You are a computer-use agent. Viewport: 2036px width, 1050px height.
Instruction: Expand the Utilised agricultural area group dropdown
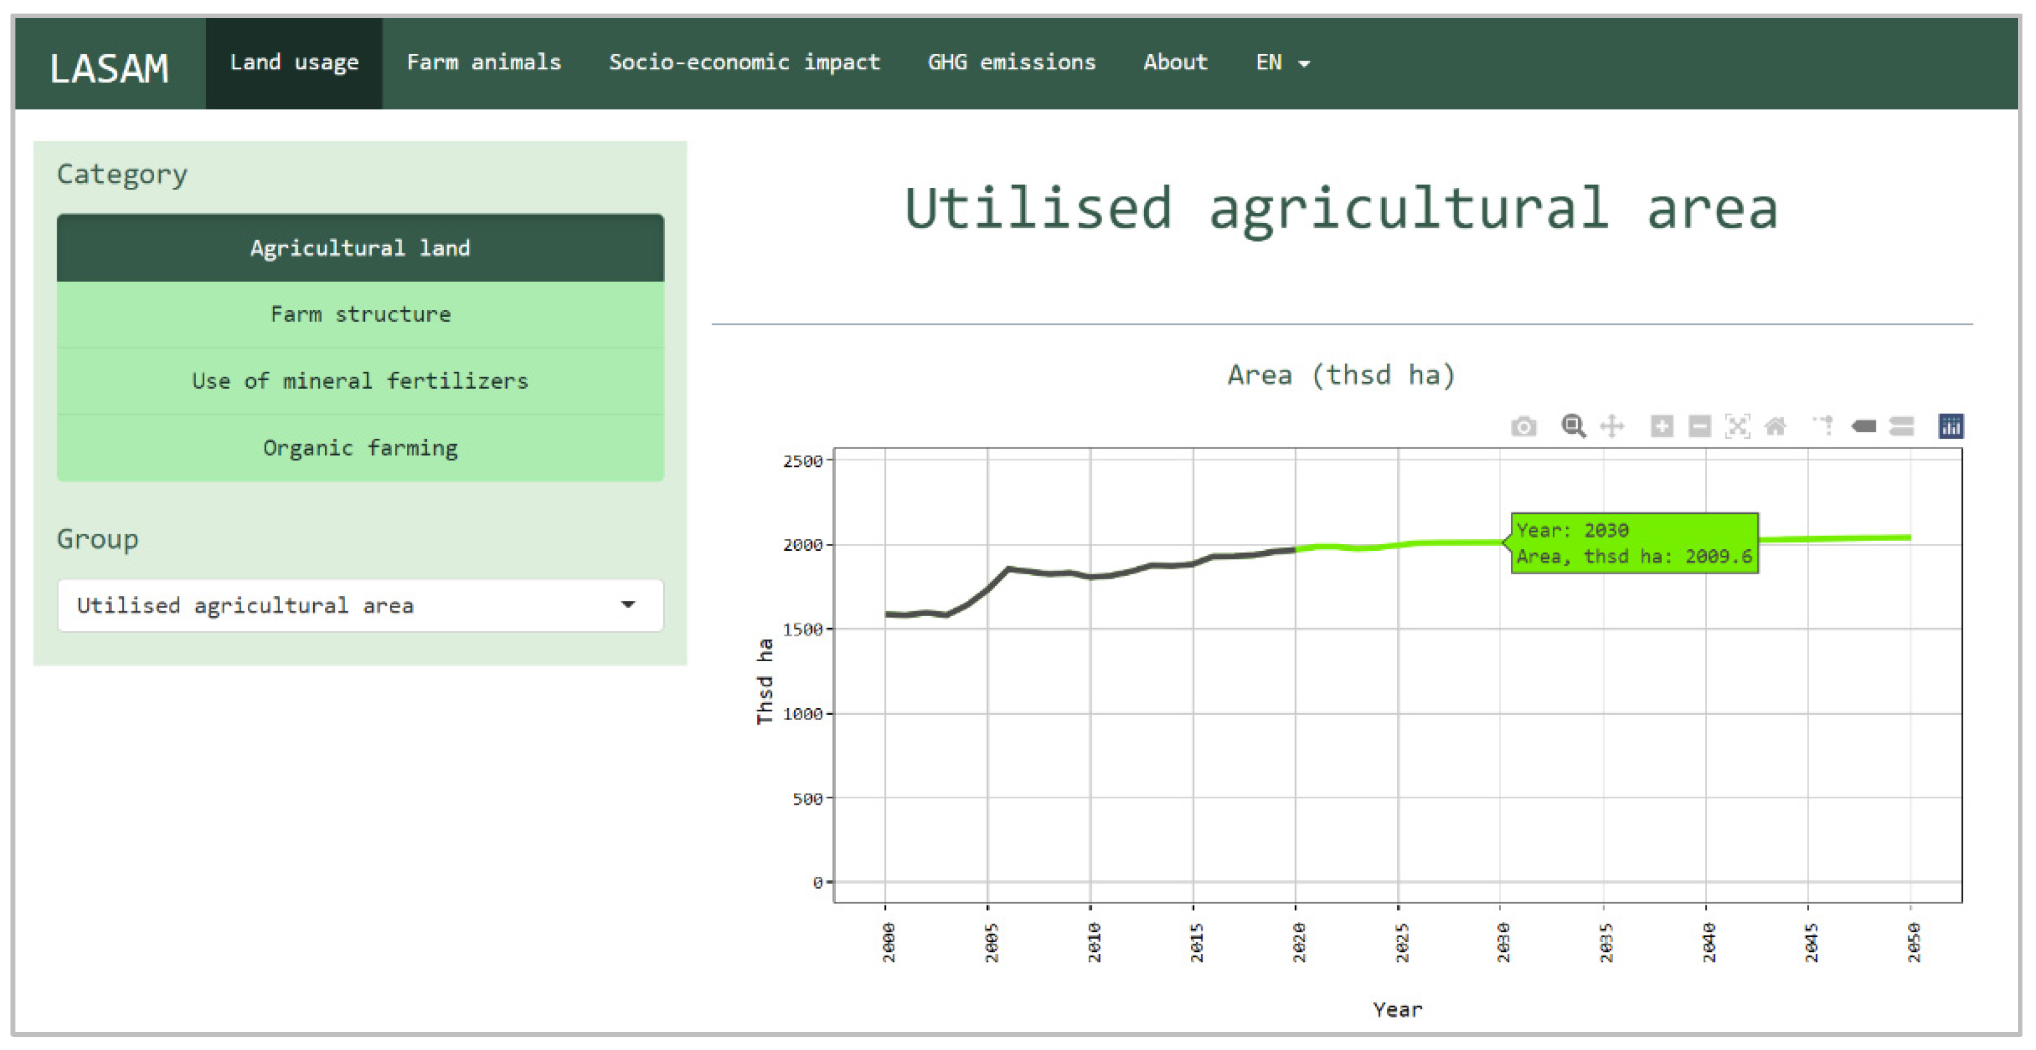[361, 605]
